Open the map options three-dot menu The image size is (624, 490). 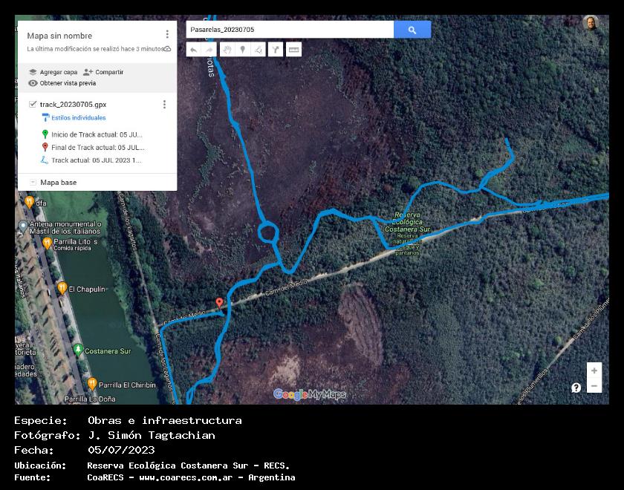click(167, 34)
